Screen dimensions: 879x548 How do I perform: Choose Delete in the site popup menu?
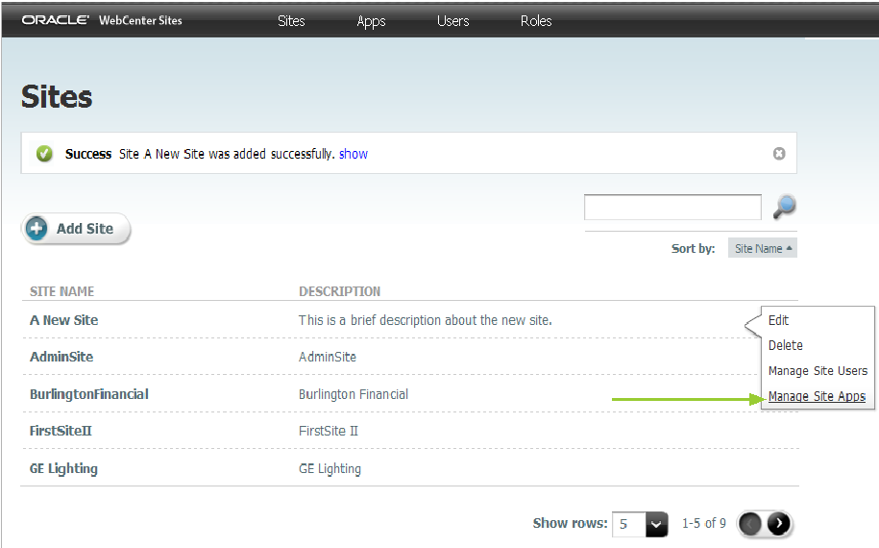[786, 345]
